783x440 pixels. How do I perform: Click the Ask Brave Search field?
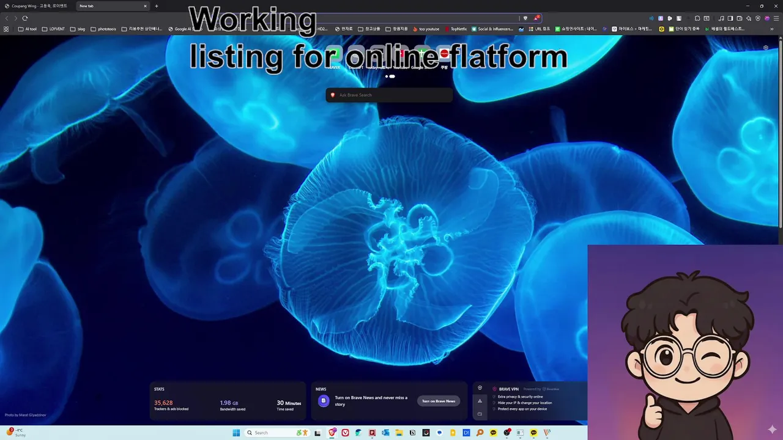[x=389, y=95]
